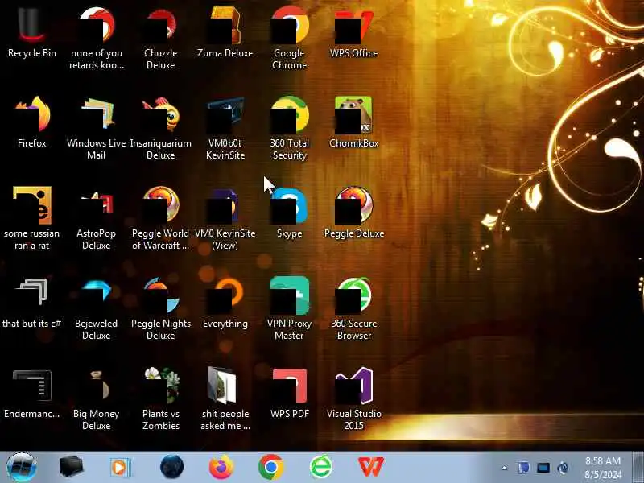Show hidden system tray icons
Image resolution: width=644 pixels, height=483 pixels.
pyautogui.click(x=505, y=468)
